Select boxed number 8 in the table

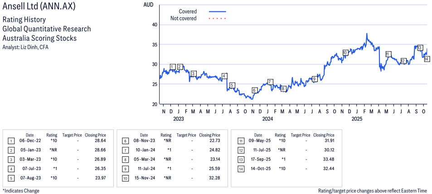click(125, 159)
